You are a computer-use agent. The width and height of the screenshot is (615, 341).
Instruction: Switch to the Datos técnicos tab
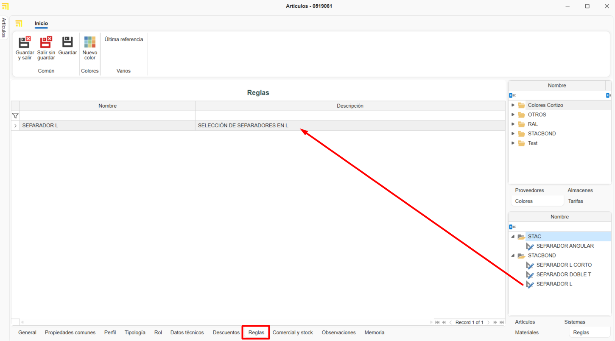[187, 333]
